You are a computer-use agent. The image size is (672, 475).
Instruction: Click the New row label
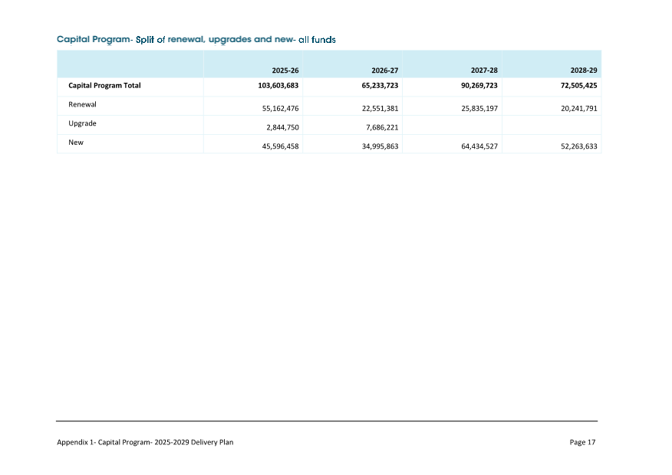(76, 142)
